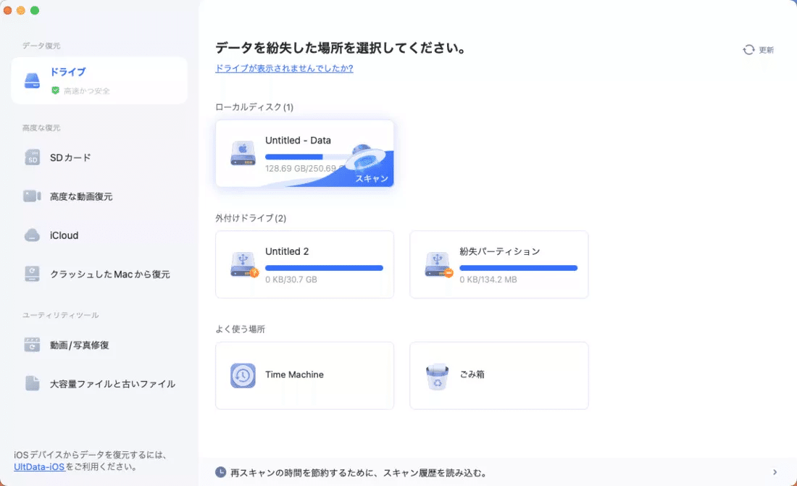Open the SD カード recovery tool
The height and width of the screenshot is (486, 797).
click(32, 157)
